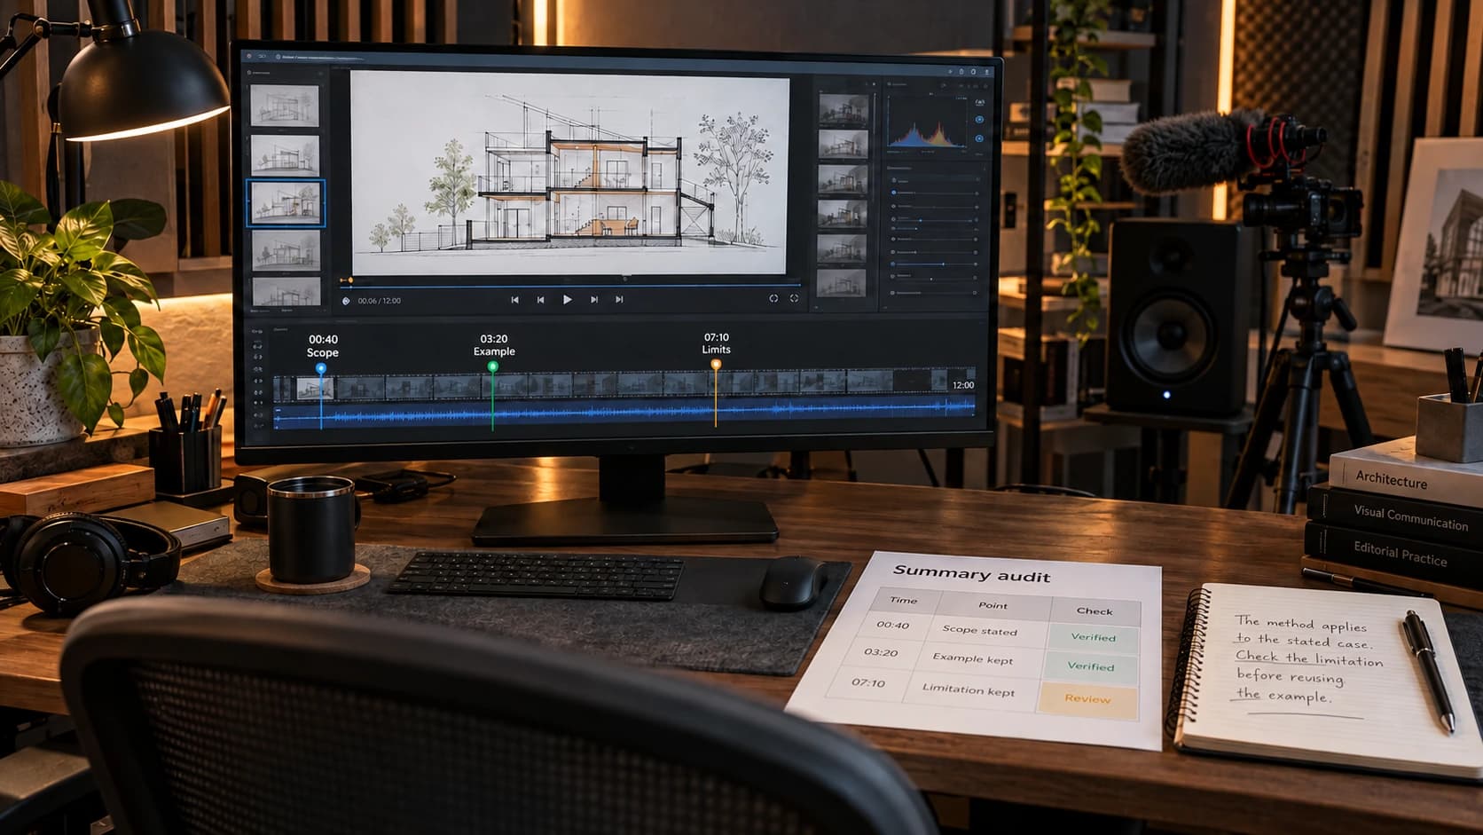
Task: Toggle the loop icon beside fullscreen
Action: click(x=773, y=299)
